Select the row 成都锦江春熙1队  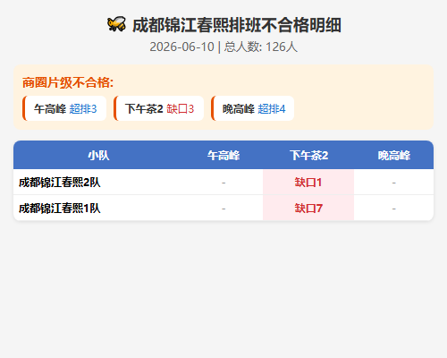tap(223, 208)
